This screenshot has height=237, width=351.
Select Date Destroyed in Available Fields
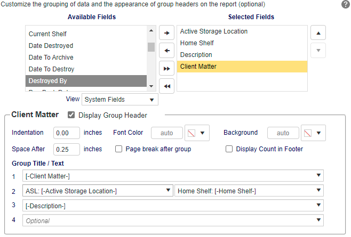(x=86, y=46)
